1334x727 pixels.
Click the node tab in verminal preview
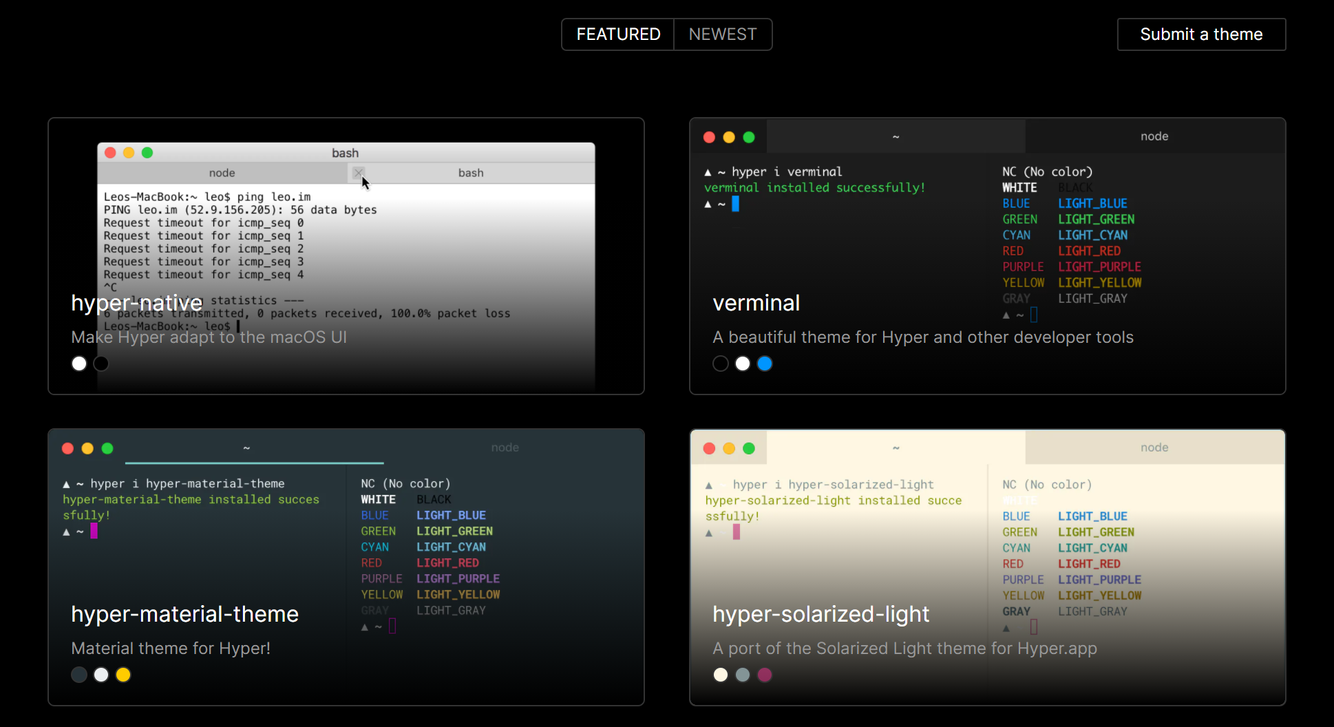tap(1154, 136)
